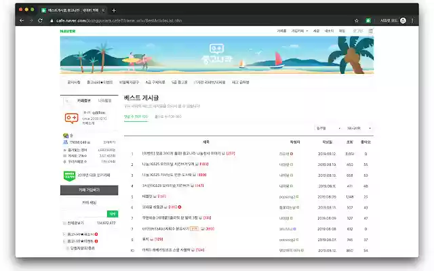This screenshot has height=271, width=434.
Task: Click the cafe grade tree icon
Action: coord(65,135)
